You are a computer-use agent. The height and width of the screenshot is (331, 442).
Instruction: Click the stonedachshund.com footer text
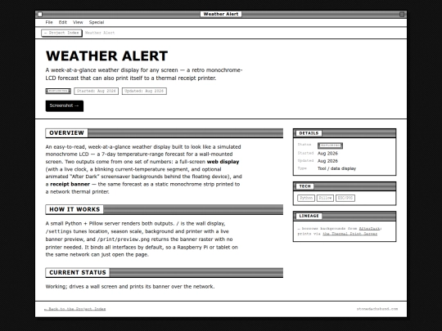377,309
